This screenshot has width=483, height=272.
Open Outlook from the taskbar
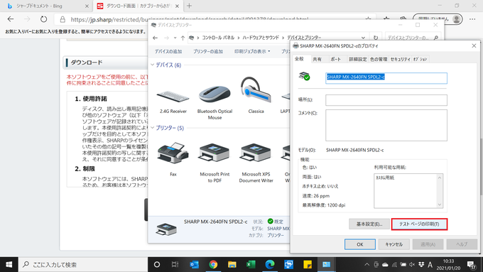195,264
